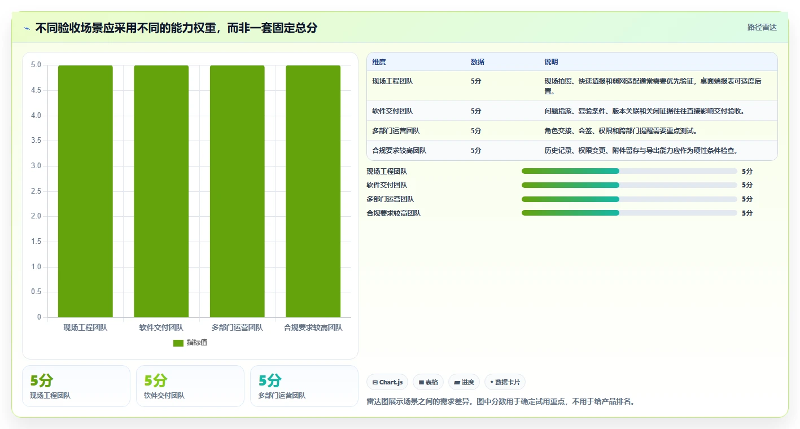The height and width of the screenshot is (429, 800).
Task: Click the 多部门运营团队 label beside its progress bar
Action: tap(390, 199)
